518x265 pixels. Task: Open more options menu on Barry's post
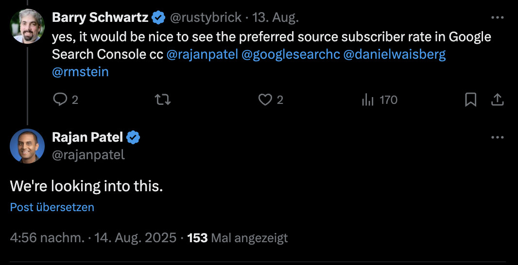tap(497, 17)
